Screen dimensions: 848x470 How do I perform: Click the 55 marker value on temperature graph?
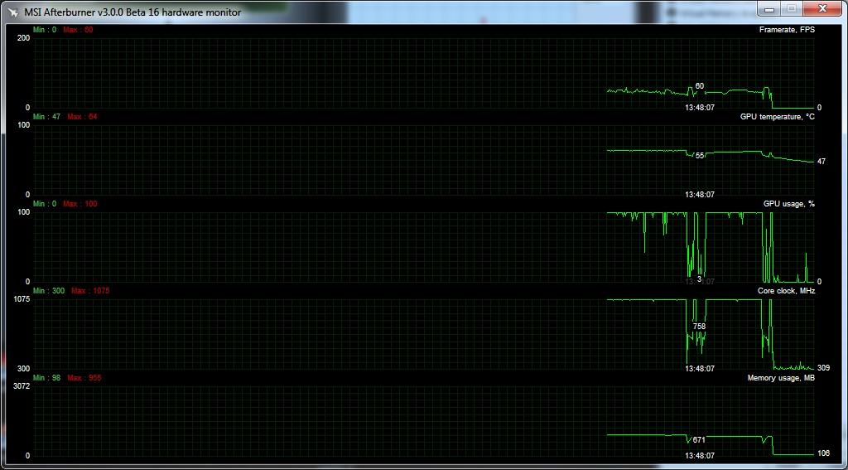pyautogui.click(x=700, y=155)
